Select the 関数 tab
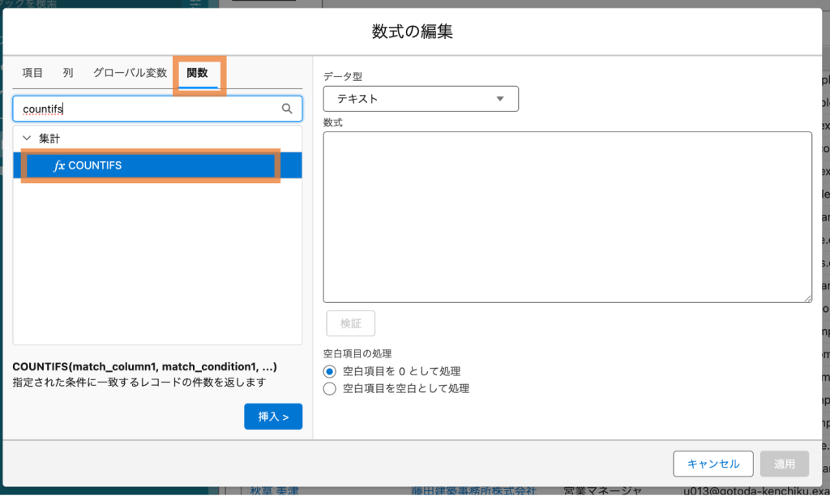This screenshot has height=496, width=830. point(198,73)
